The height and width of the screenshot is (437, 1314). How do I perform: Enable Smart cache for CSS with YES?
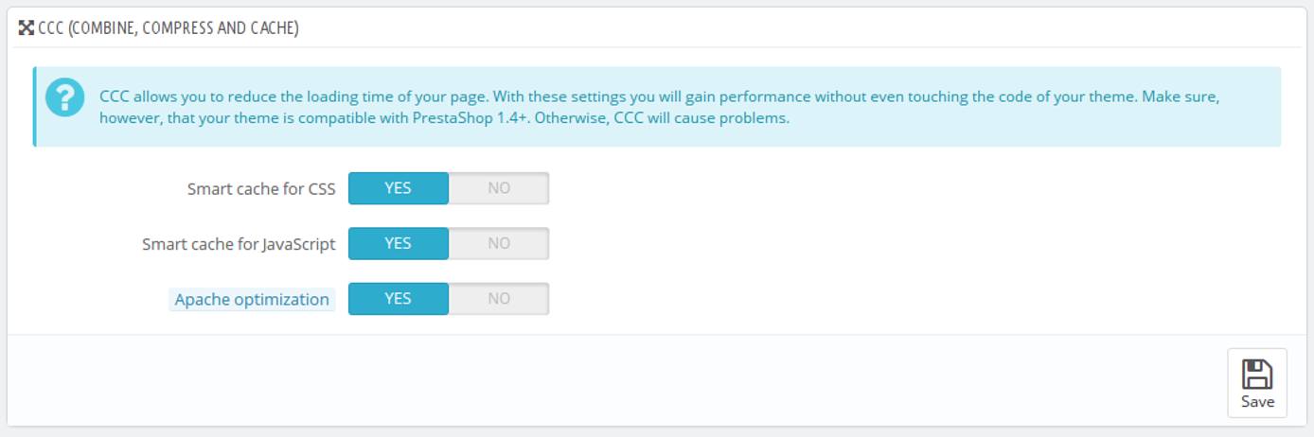coord(398,188)
